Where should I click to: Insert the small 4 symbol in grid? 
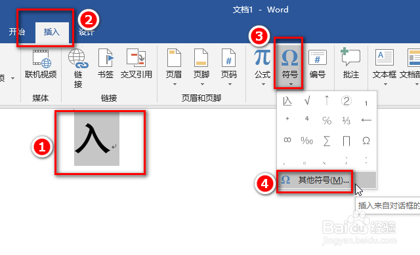tap(307, 119)
